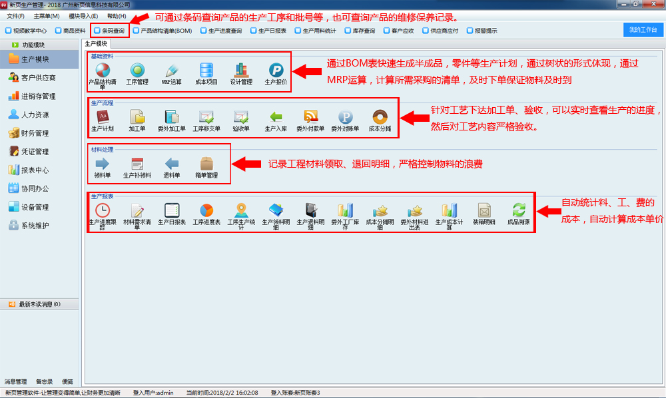The image size is (666, 398).
Task: Click the 箱单管理 box icon
Action: click(x=206, y=164)
